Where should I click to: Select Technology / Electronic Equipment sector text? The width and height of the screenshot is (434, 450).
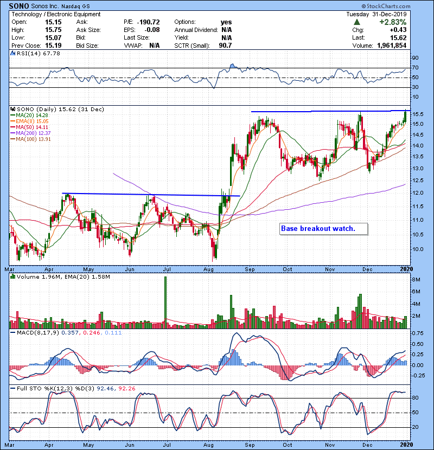[x=56, y=14]
